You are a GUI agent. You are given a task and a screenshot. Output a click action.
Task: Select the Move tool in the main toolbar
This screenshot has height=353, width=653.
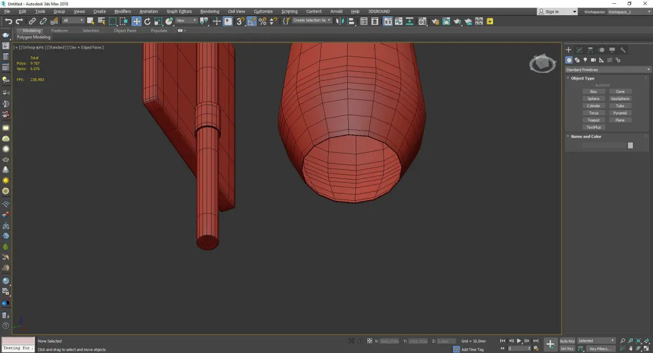[x=136, y=21]
